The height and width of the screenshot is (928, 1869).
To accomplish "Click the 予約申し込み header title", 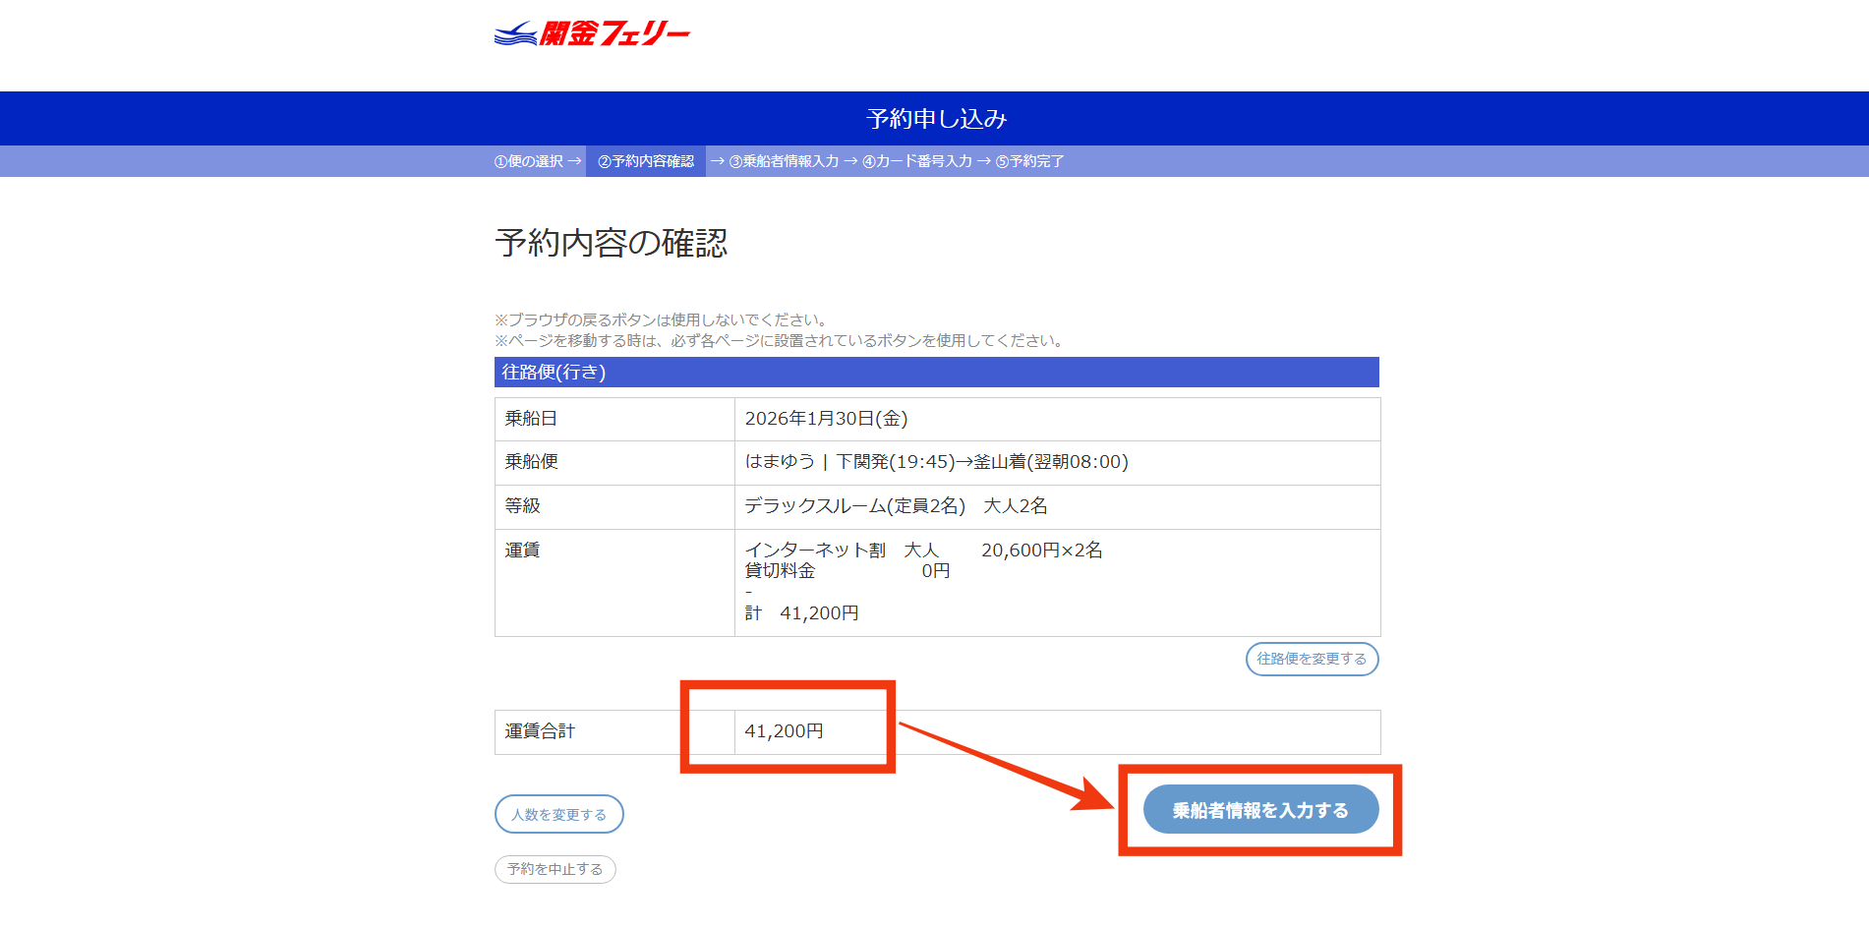I will point(936,119).
